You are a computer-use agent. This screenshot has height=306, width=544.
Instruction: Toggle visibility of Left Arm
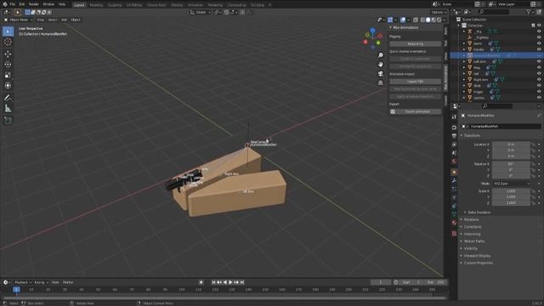539,61
